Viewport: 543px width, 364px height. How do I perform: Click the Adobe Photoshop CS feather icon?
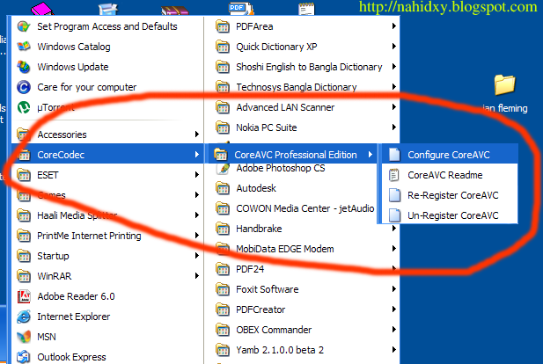[223, 169]
